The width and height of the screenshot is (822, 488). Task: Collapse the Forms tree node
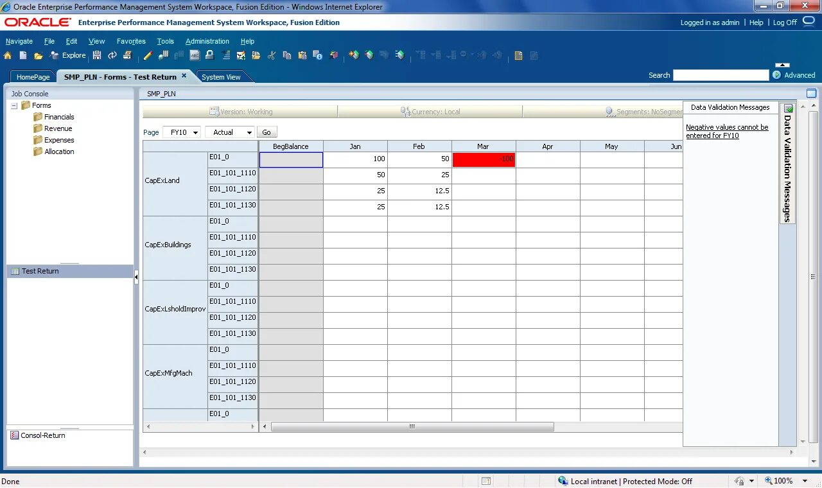[14, 105]
